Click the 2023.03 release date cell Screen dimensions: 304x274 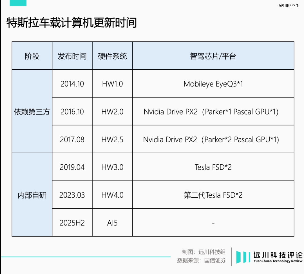click(72, 195)
